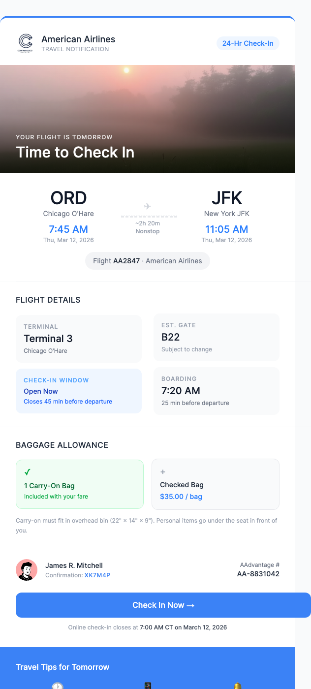Click the Boarding 7:20 AM card

(x=216, y=391)
